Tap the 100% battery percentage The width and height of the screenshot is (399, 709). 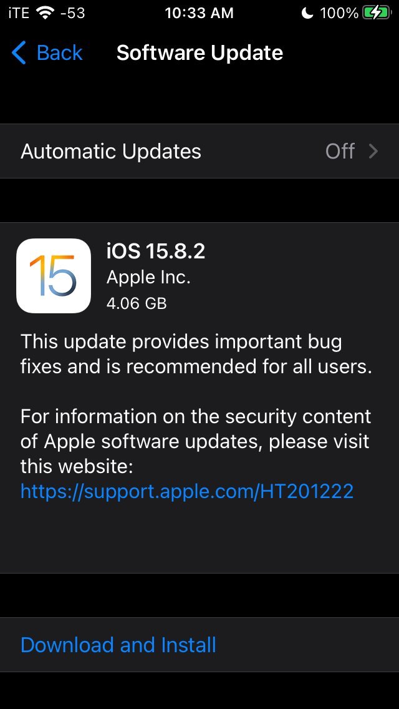[339, 13]
